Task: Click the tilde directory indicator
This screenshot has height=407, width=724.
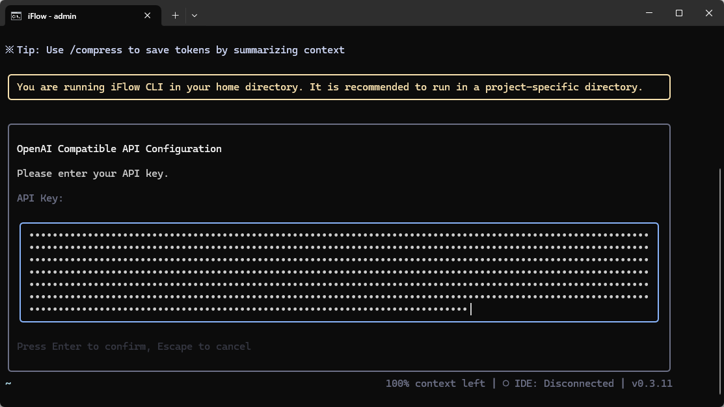Action: pyautogui.click(x=8, y=384)
